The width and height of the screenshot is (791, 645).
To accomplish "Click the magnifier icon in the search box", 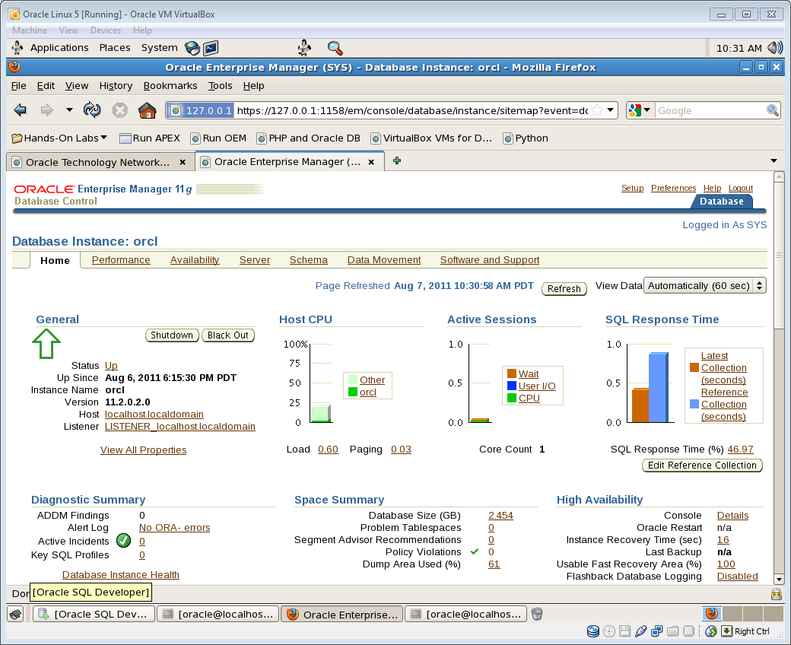I will (x=773, y=110).
